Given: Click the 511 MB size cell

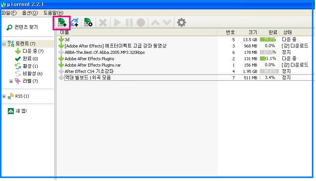Looking at the screenshot, I should click(x=251, y=78).
